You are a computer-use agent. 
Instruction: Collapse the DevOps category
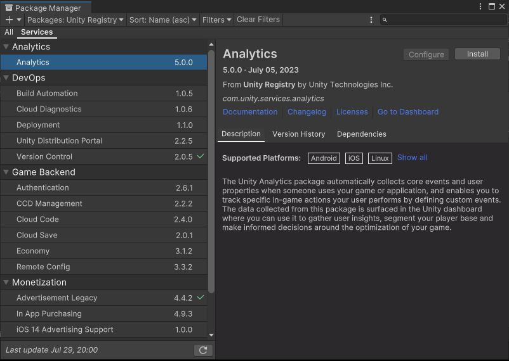(x=6, y=78)
